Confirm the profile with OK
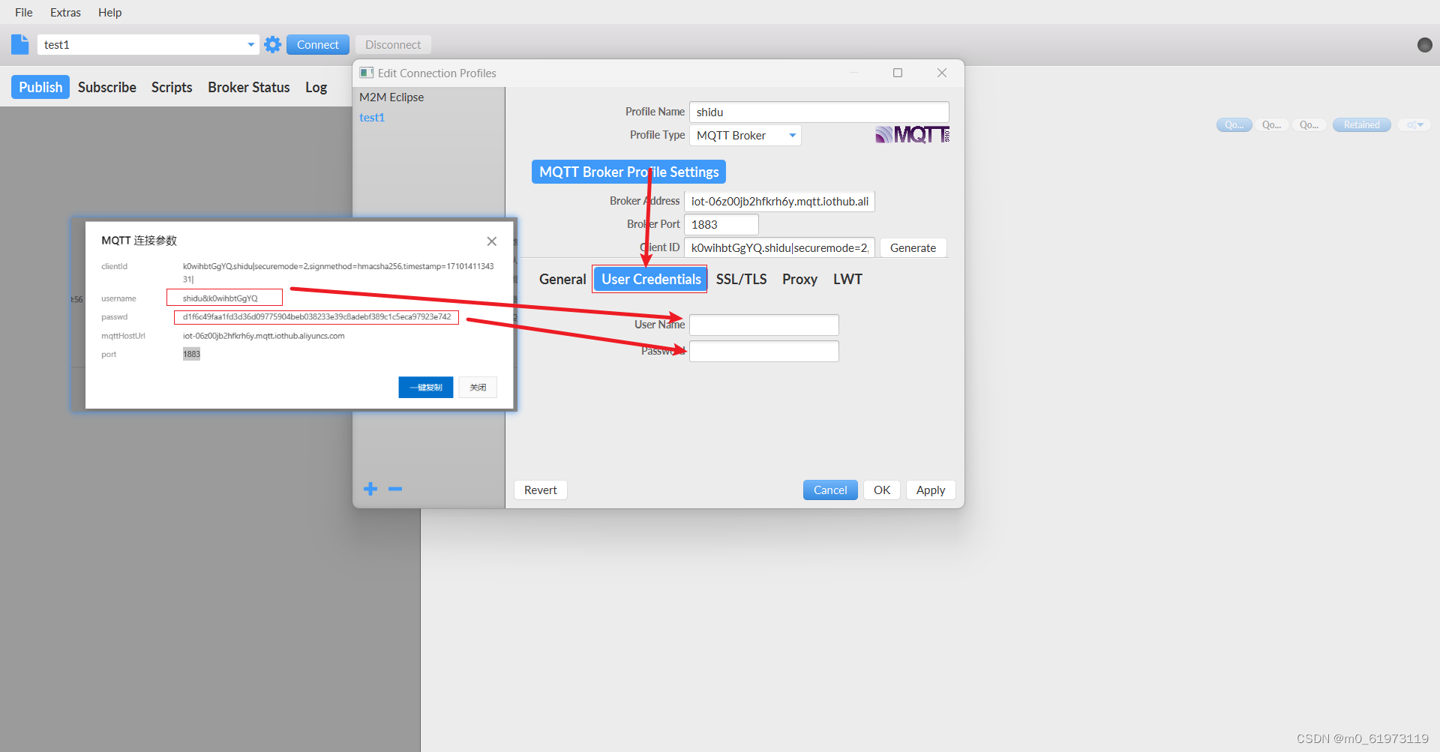 (882, 490)
